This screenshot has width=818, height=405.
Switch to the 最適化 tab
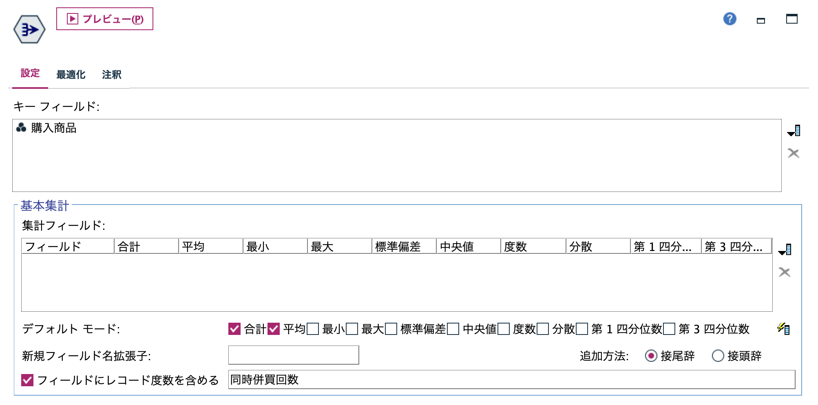(71, 74)
